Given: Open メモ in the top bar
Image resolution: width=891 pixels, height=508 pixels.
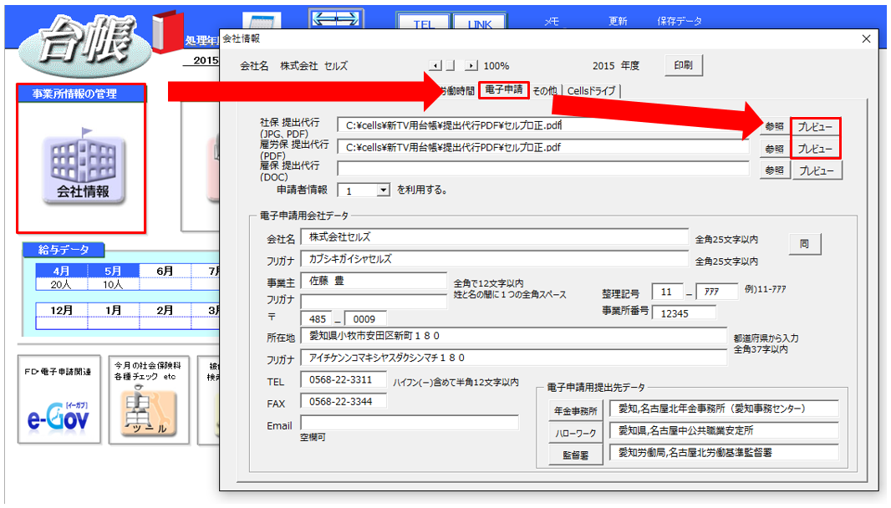Looking at the screenshot, I should [x=552, y=22].
